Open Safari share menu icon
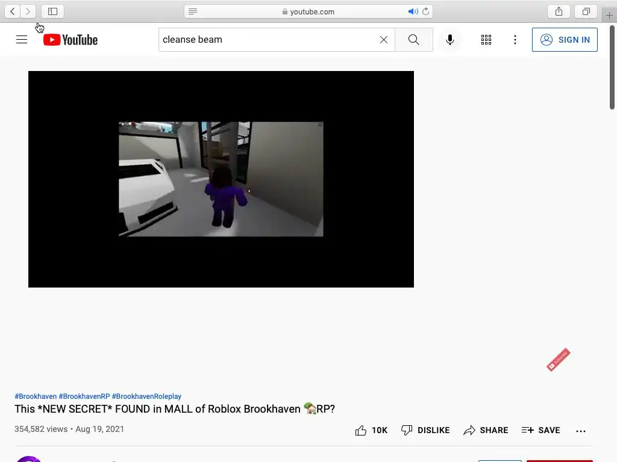 pos(559,11)
